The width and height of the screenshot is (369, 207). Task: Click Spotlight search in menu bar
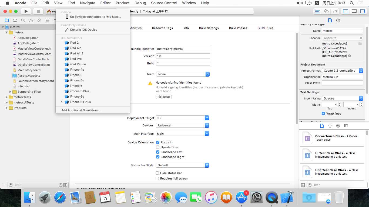[352, 3]
